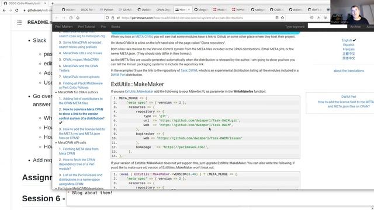Switch to the CPAN Digger tab

pos(164,10)
